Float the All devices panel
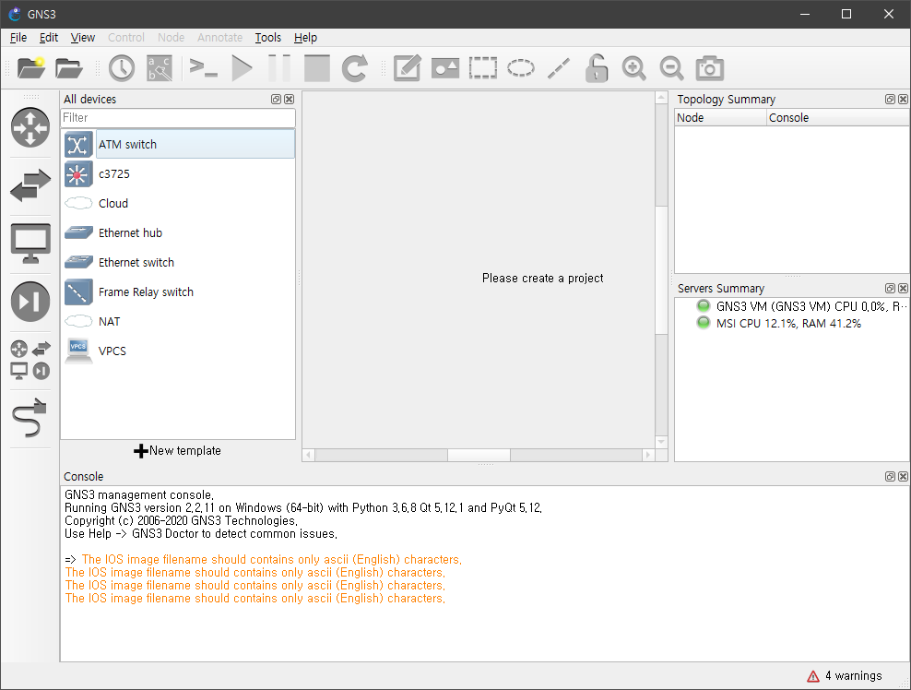The width and height of the screenshot is (911, 690). coord(276,100)
